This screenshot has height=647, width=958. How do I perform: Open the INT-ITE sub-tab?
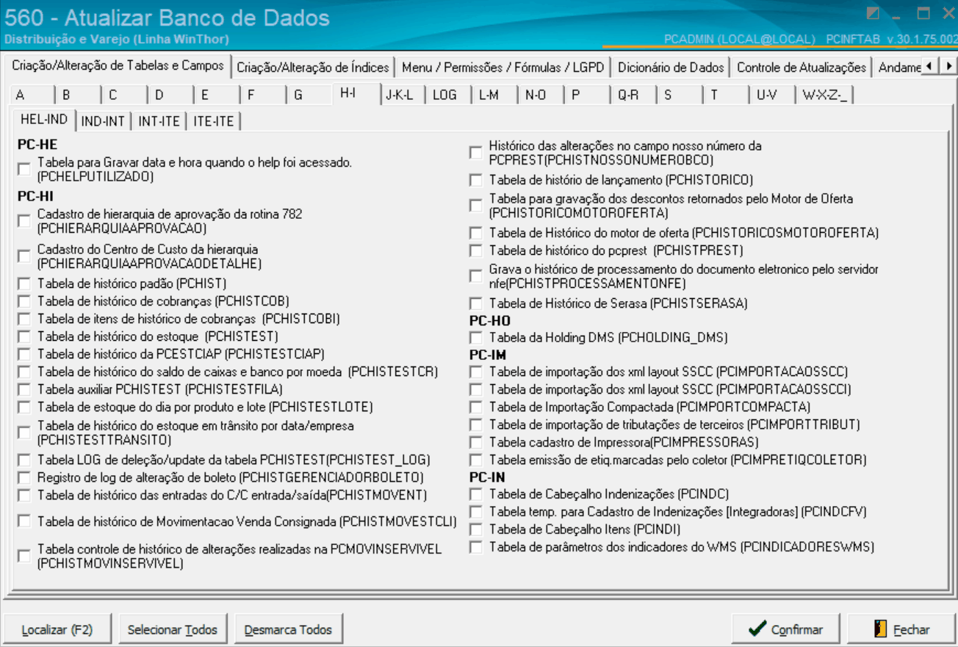pos(159,121)
